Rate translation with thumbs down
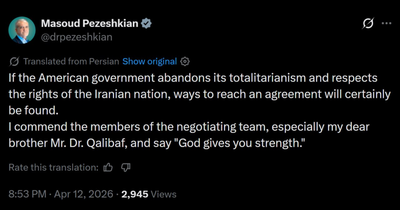The height and width of the screenshot is (210, 400). point(125,167)
